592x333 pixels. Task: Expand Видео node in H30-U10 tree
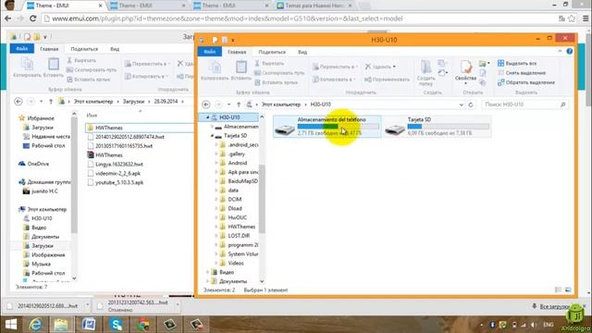pos(207,272)
